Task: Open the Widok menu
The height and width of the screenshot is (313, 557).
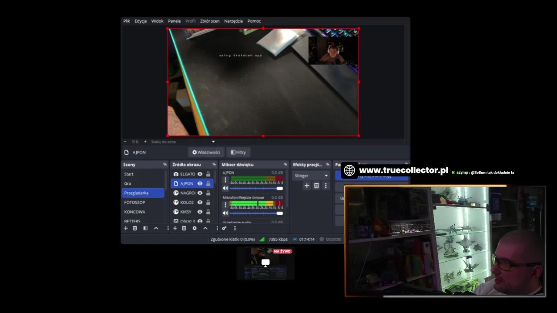Action: pyautogui.click(x=157, y=21)
